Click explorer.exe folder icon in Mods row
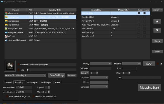The width and height of the screenshot is (164, 104). [6, 25]
